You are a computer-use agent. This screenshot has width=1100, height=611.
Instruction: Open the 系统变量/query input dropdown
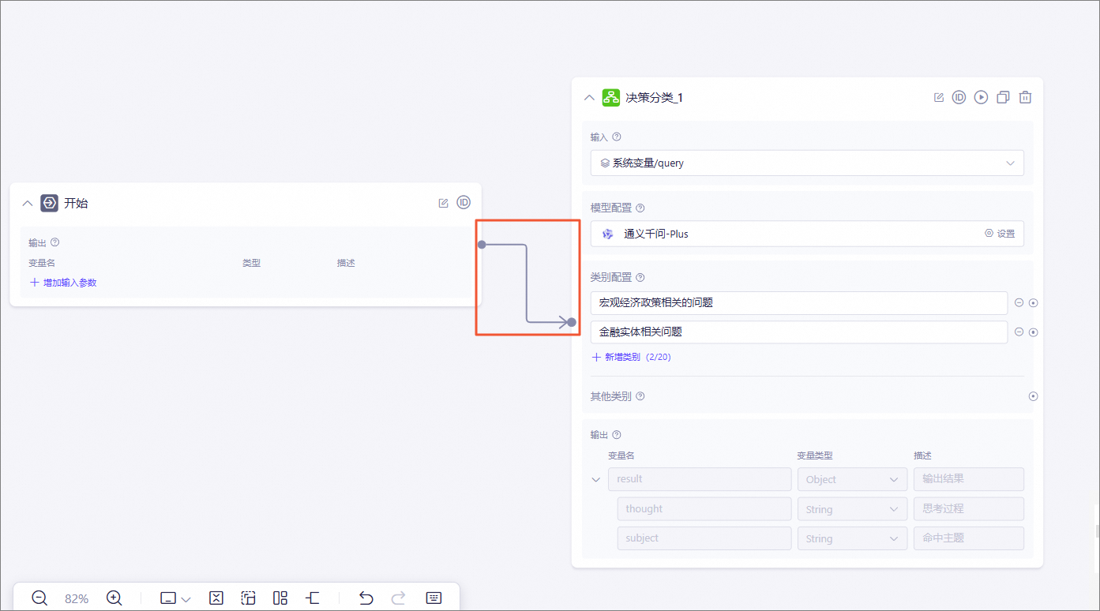pyautogui.click(x=807, y=163)
